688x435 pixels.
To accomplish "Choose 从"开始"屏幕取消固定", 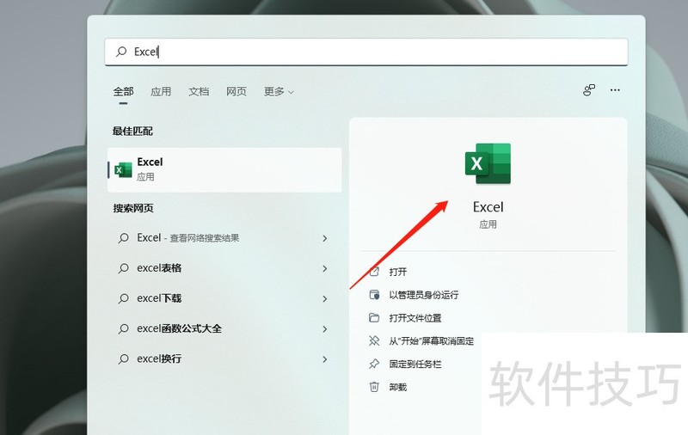I will [x=432, y=341].
